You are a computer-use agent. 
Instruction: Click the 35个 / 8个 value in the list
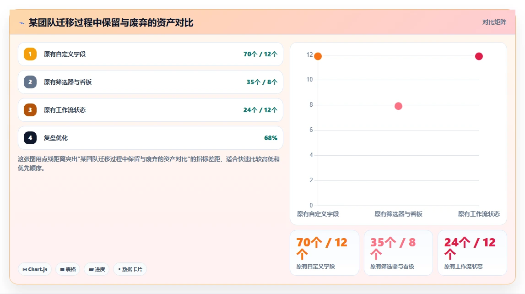point(262,82)
